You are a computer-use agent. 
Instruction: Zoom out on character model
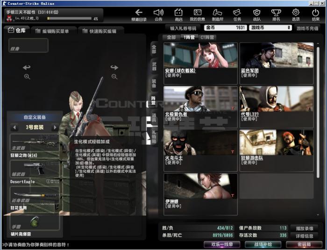tap(114, 77)
